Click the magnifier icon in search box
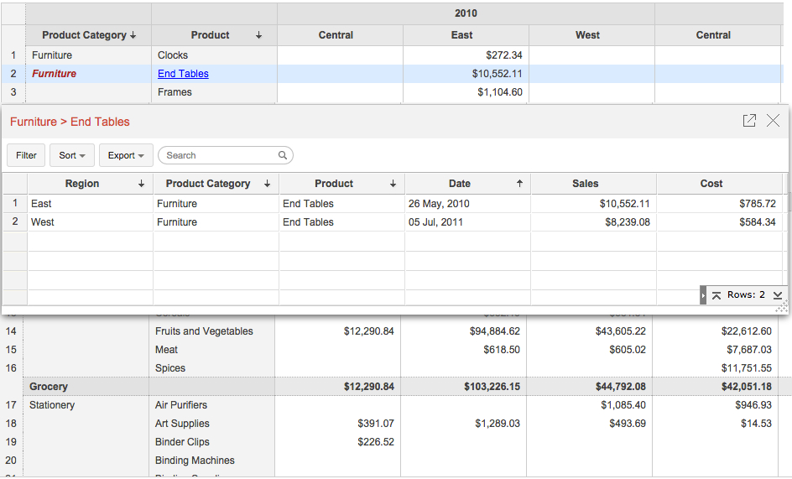The width and height of the screenshot is (792, 479). [283, 155]
